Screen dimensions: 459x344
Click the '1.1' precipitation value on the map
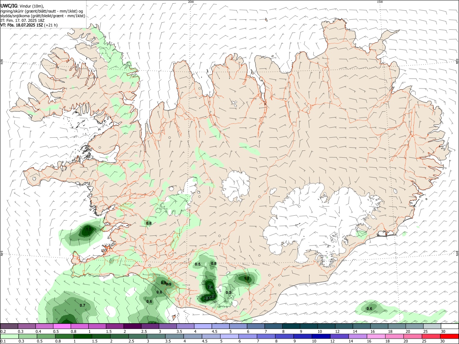(247, 278)
